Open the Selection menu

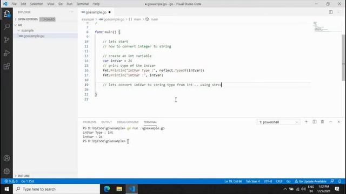(37, 4)
